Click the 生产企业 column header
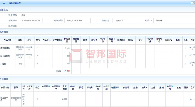This screenshot has width=195, height=107. [150, 40]
